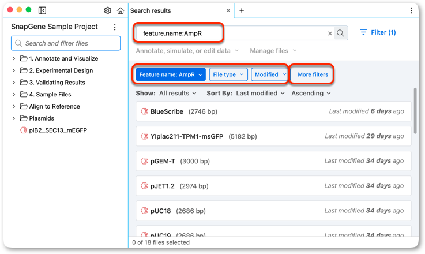Screen dimensions: 425x254
Task: Select BlueScribe result row
Action: [x=273, y=111]
